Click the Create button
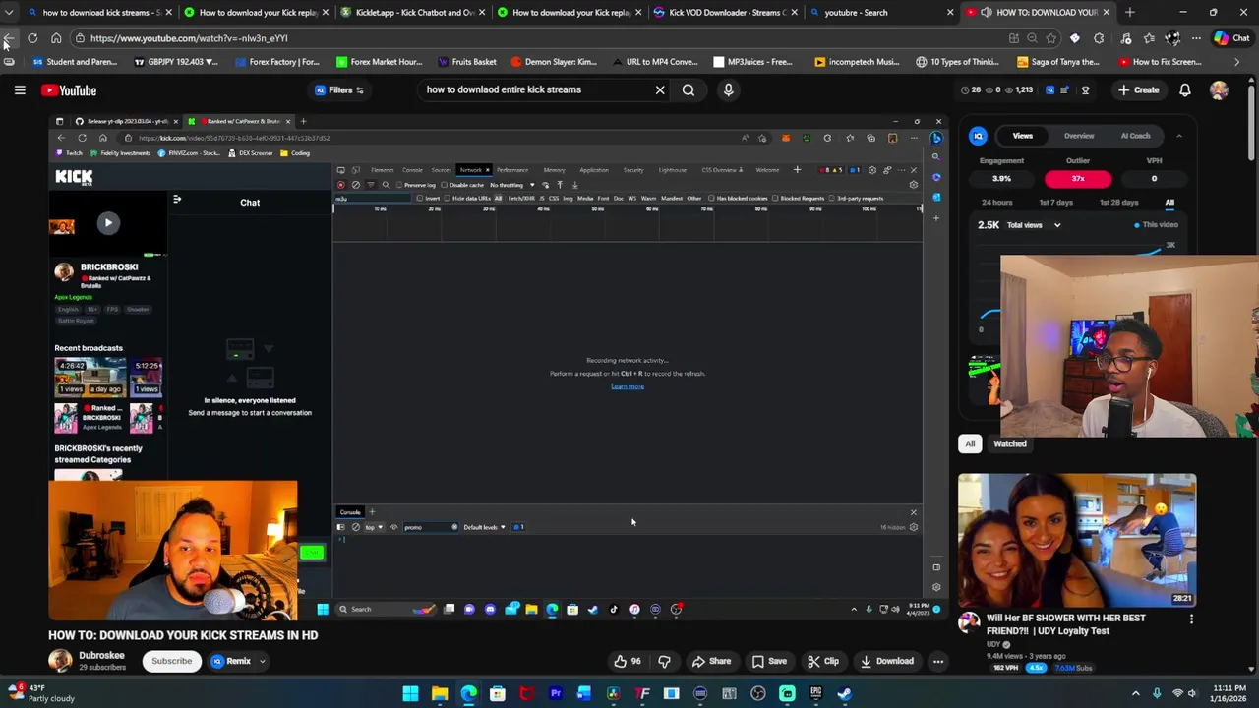1259x708 pixels. [x=1138, y=90]
